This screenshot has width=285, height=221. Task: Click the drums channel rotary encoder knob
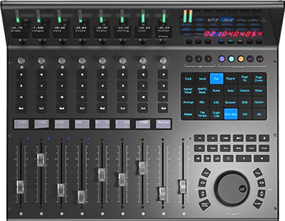point(21,61)
